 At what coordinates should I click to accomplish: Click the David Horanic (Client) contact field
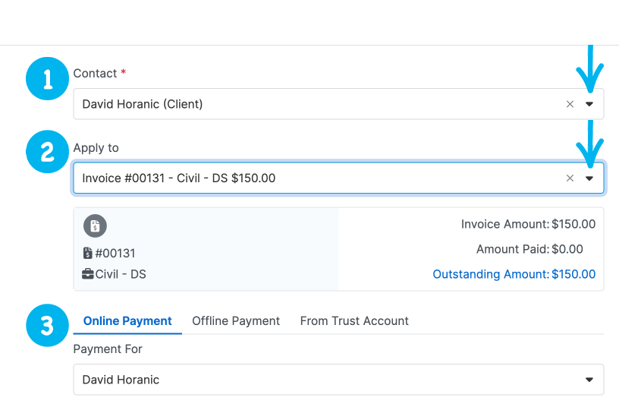pos(338,104)
